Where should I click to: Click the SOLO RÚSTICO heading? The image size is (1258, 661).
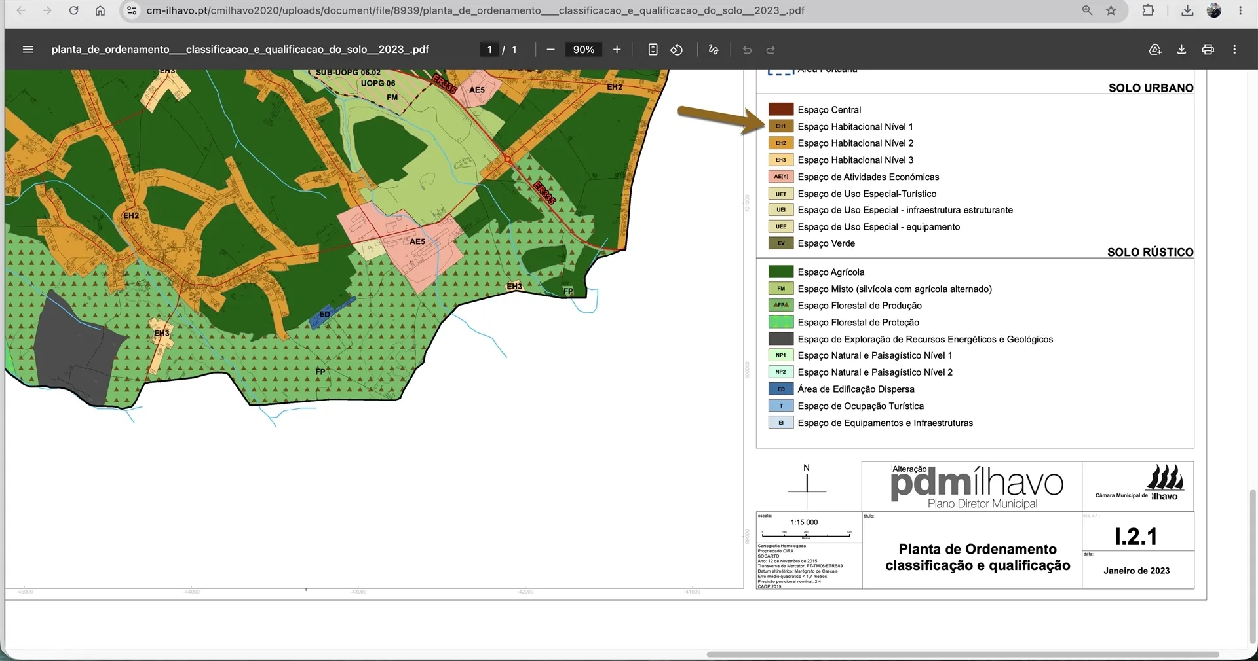coord(1150,252)
